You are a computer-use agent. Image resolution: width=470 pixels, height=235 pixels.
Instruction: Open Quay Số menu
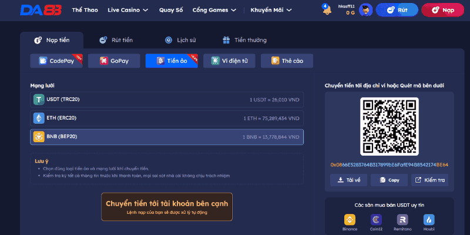[x=171, y=10]
